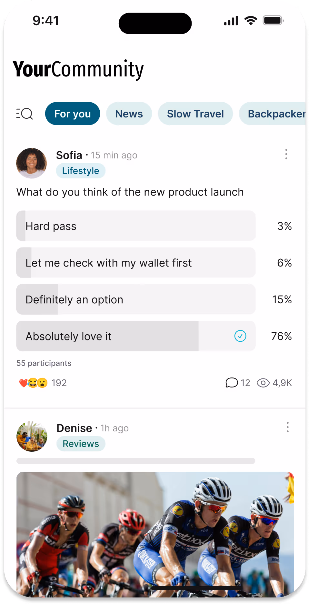Vote for the Hard pass option
The image size is (309, 604).
coord(135,226)
